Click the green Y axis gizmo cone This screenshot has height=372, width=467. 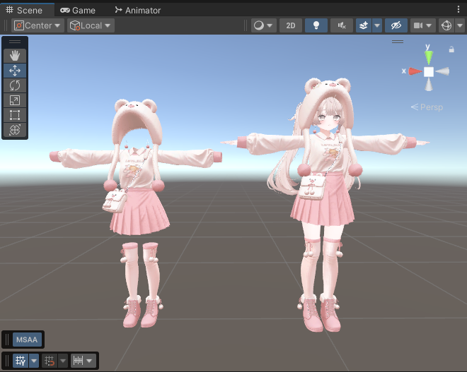click(428, 56)
